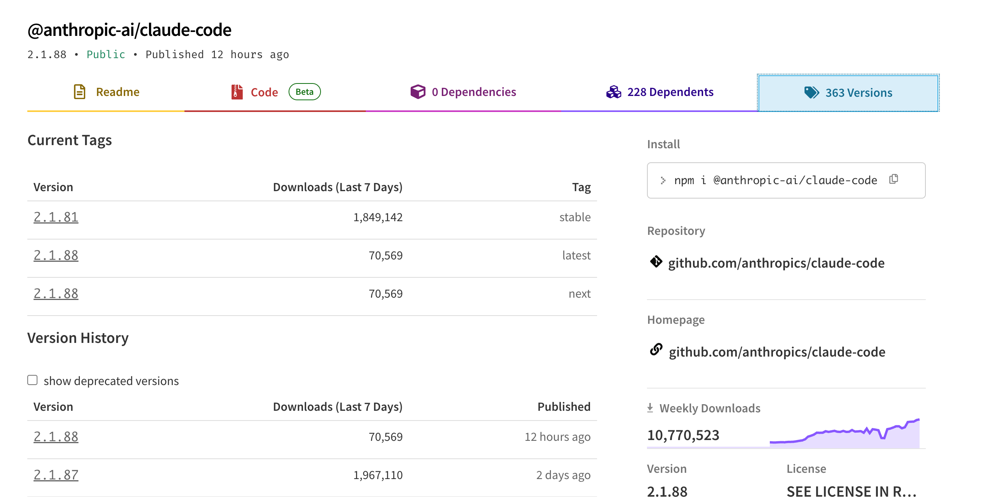Open the 228 Dependents tab

(660, 92)
